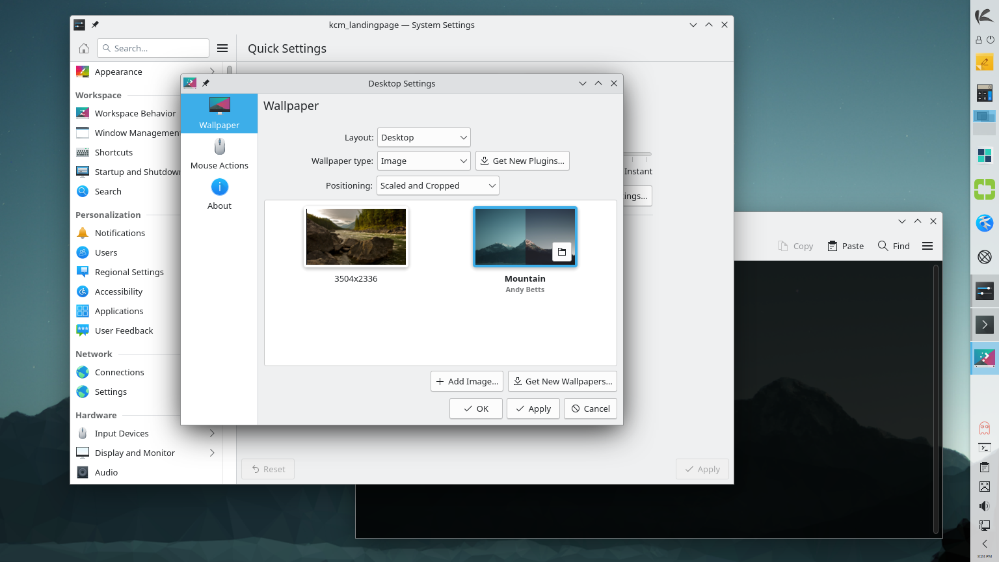This screenshot has width=999, height=562.
Task: Click the lock screen icon on the panel
Action: click(x=979, y=40)
